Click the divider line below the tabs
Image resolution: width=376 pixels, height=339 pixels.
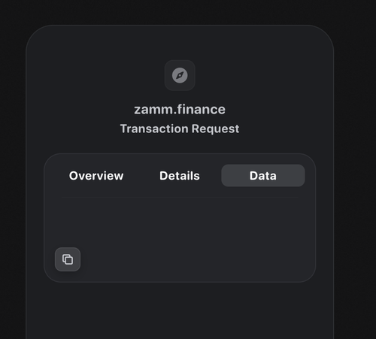(180, 198)
